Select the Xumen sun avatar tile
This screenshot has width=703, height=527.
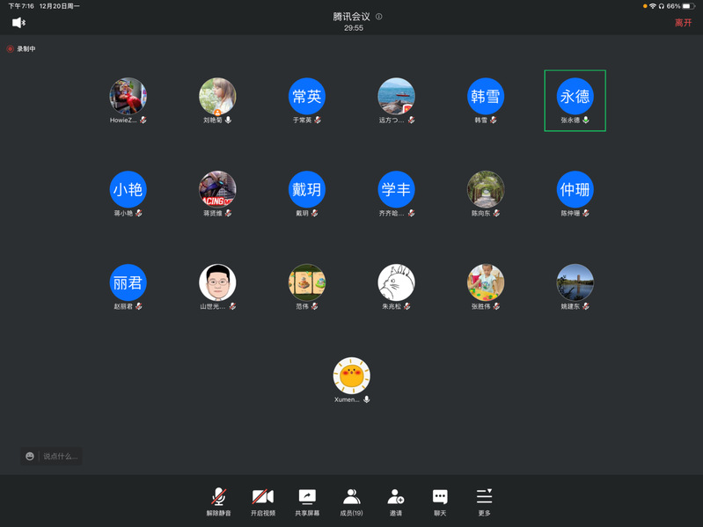[x=351, y=376]
